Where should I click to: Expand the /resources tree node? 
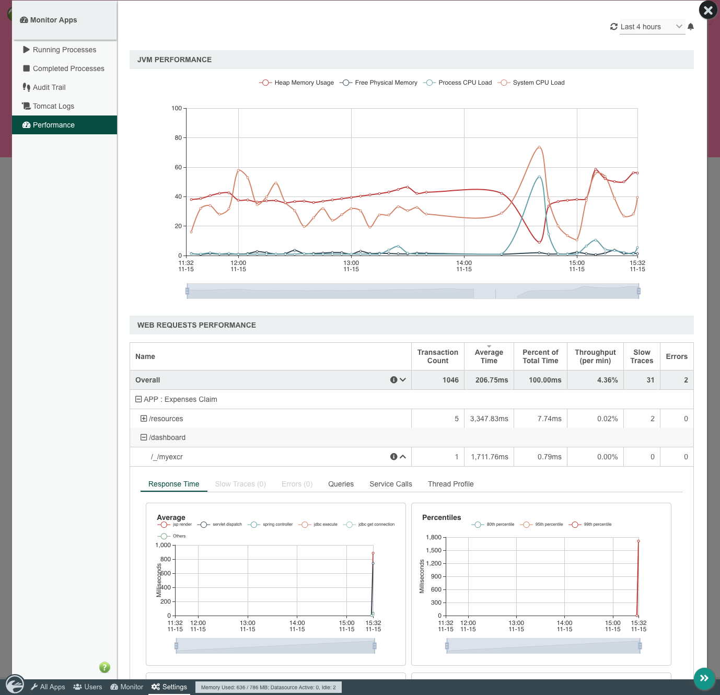coord(144,419)
